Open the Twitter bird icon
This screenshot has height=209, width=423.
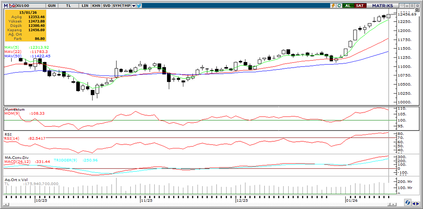pos(139,6)
